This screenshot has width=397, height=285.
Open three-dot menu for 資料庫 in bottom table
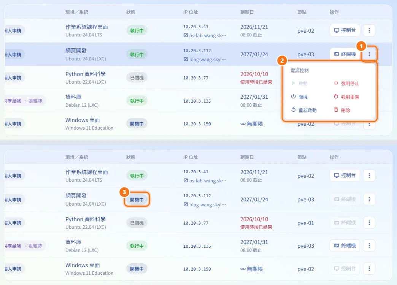(x=369, y=245)
